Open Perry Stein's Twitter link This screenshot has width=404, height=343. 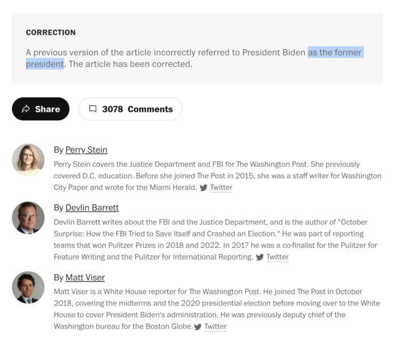click(x=221, y=187)
